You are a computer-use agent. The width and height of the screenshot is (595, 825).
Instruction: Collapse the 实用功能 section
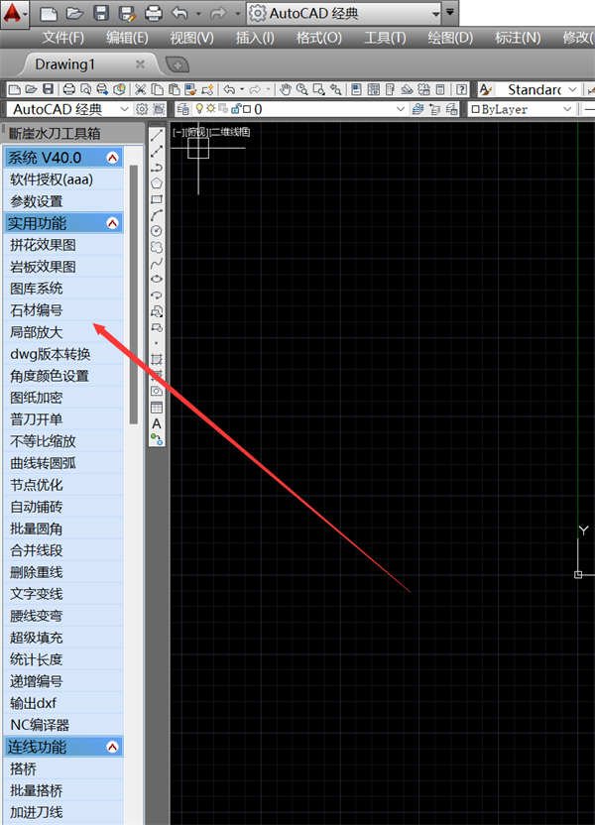pyautogui.click(x=113, y=224)
